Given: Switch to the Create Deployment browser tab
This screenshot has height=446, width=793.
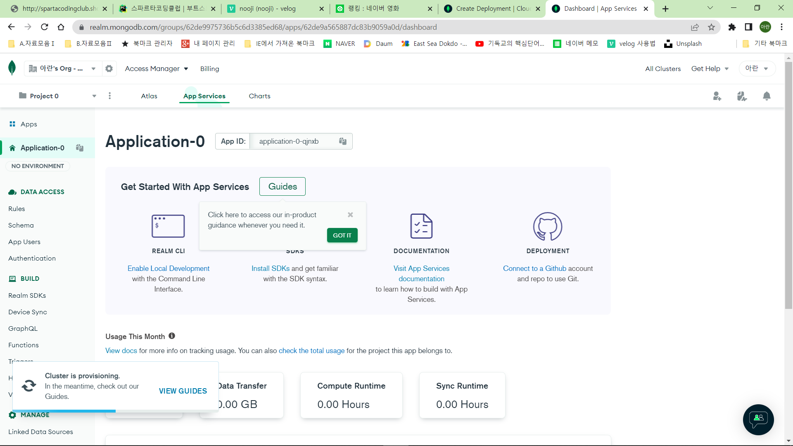Looking at the screenshot, I should (492, 9).
